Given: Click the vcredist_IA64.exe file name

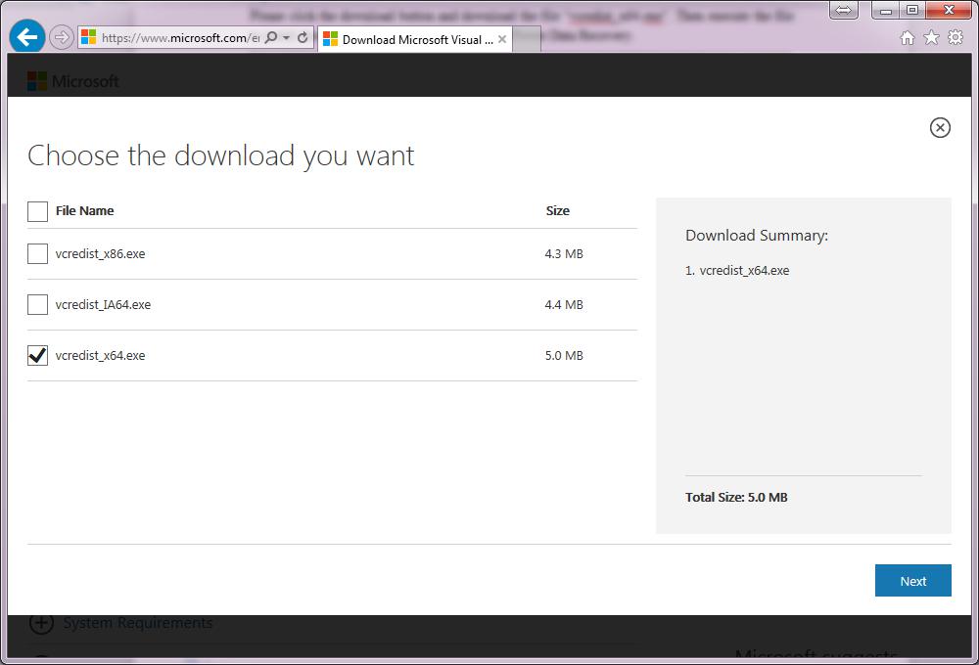Looking at the screenshot, I should [x=103, y=304].
